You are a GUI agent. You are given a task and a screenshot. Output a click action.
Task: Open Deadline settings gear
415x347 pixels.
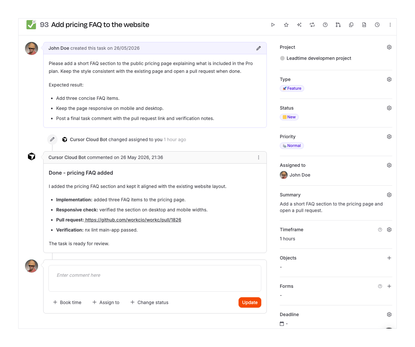(x=389, y=314)
